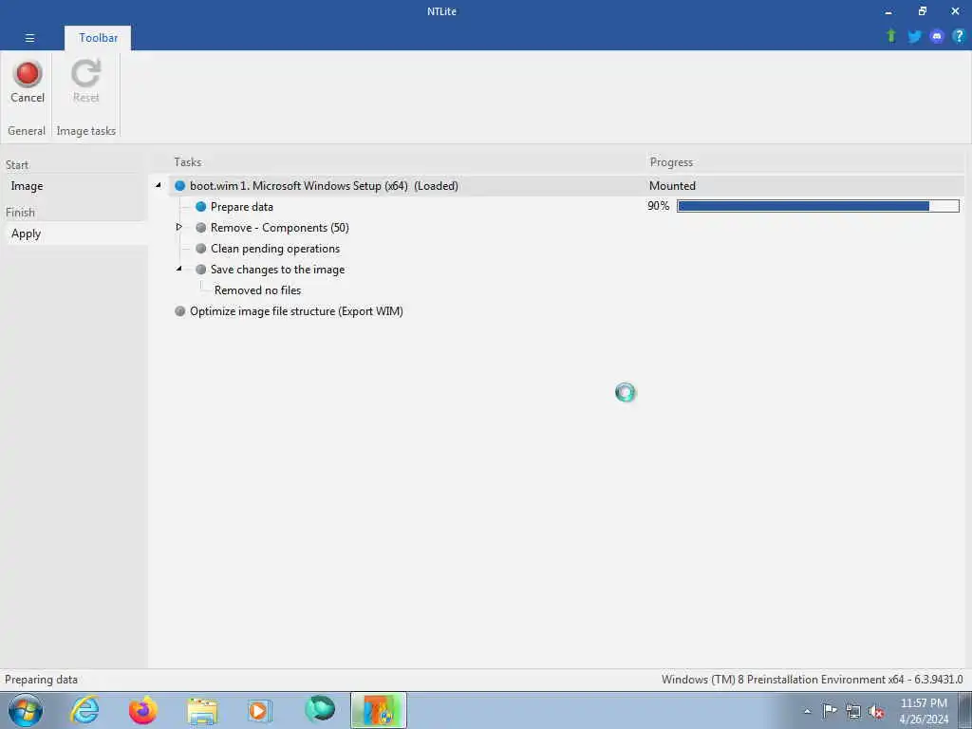Click the Start section header in sidebar
This screenshot has width=972, height=729.
(17, 165)
